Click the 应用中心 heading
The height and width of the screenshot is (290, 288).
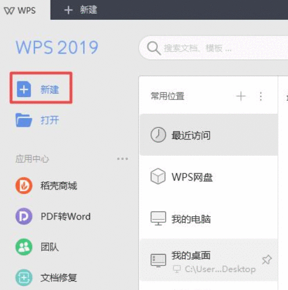[32, 159]
